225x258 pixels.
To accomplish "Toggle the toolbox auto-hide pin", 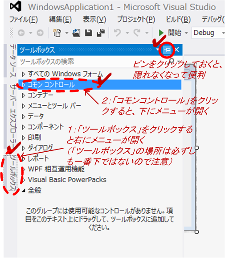I will tap(167, 50).
